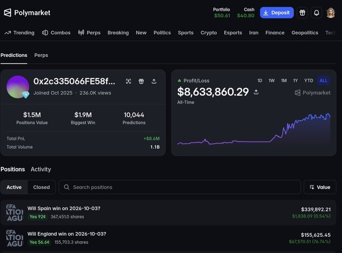Open the user avatar in header
The image size is (342, 253).
tap(330, 13)
